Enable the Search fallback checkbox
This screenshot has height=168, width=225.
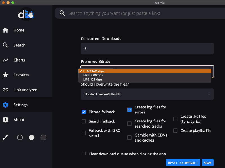point(84,121)
